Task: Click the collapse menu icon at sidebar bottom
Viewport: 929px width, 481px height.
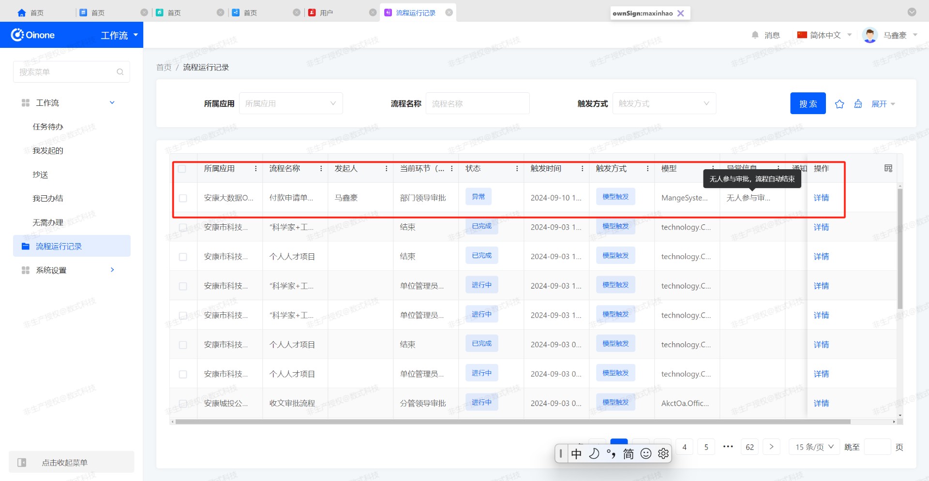Action: (22, 463)
